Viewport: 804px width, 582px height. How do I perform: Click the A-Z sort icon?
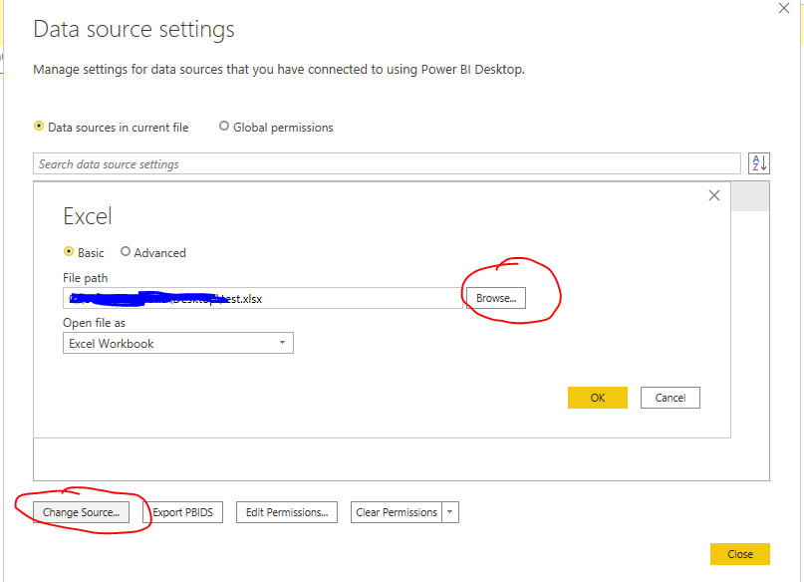[x=759, y=163]
